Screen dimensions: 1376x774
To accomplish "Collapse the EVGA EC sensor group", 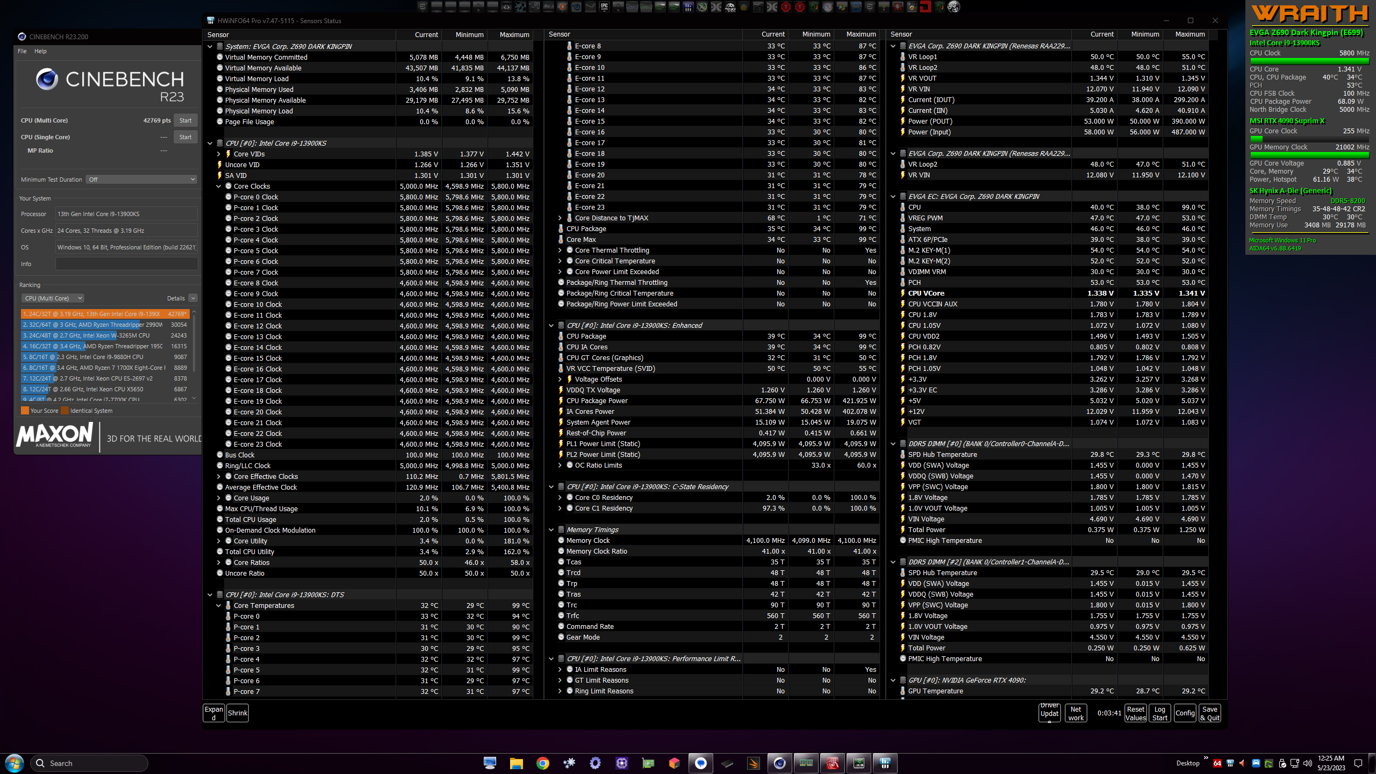I will tap(893, 196).
